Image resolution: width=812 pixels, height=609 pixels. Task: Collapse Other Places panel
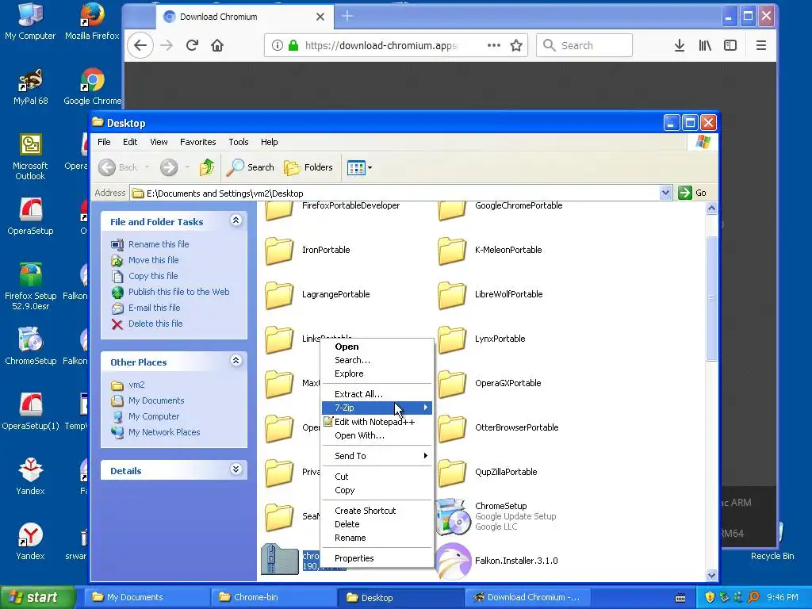tap(236, 361)
